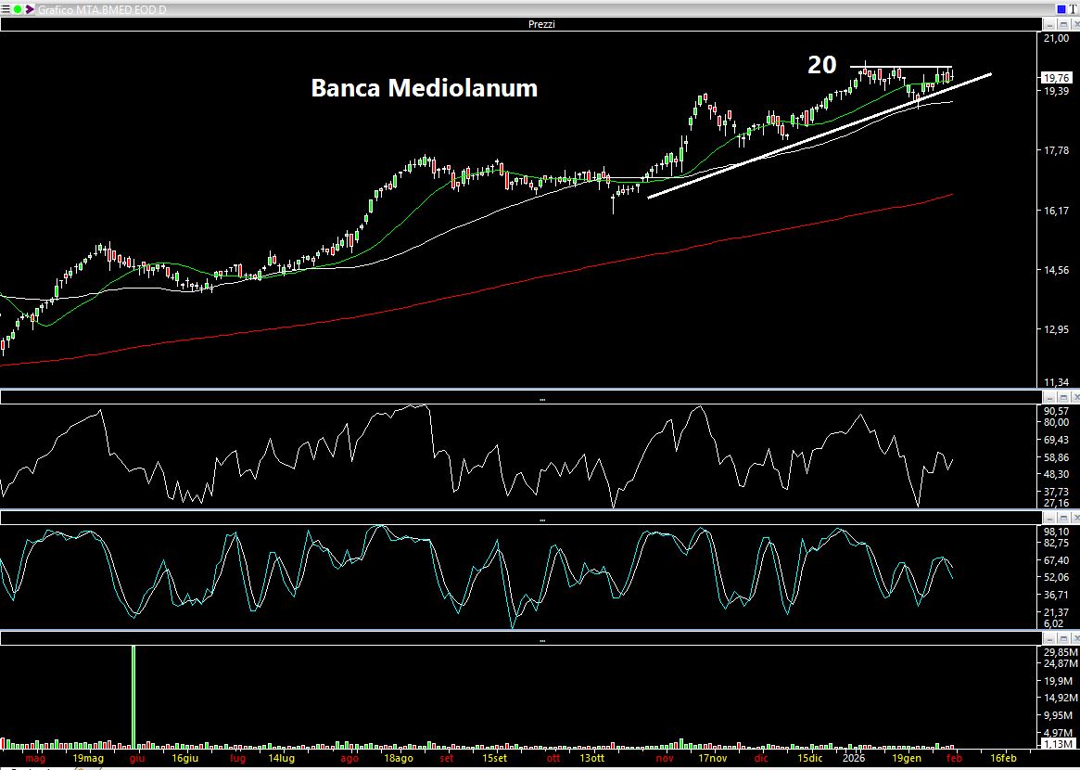
Task: Maximize the Prezzi panel
Action: pyautogui.click(x=1063, y=25)
